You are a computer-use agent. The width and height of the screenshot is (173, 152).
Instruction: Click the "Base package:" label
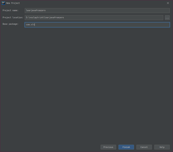[11, 24]
